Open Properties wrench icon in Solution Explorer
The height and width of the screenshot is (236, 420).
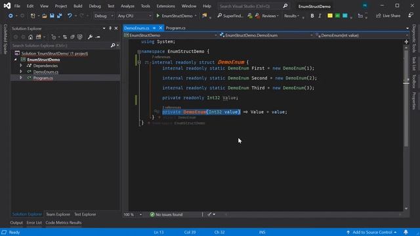[90, 37]
